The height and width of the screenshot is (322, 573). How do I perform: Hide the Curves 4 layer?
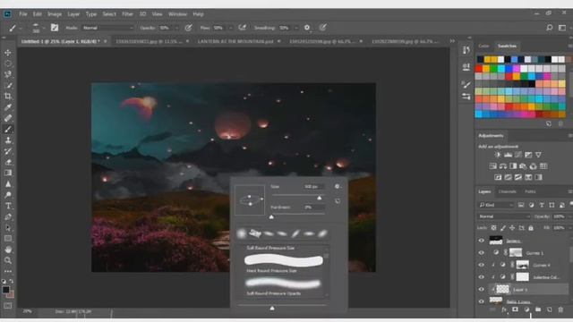(x=482, y=265)
